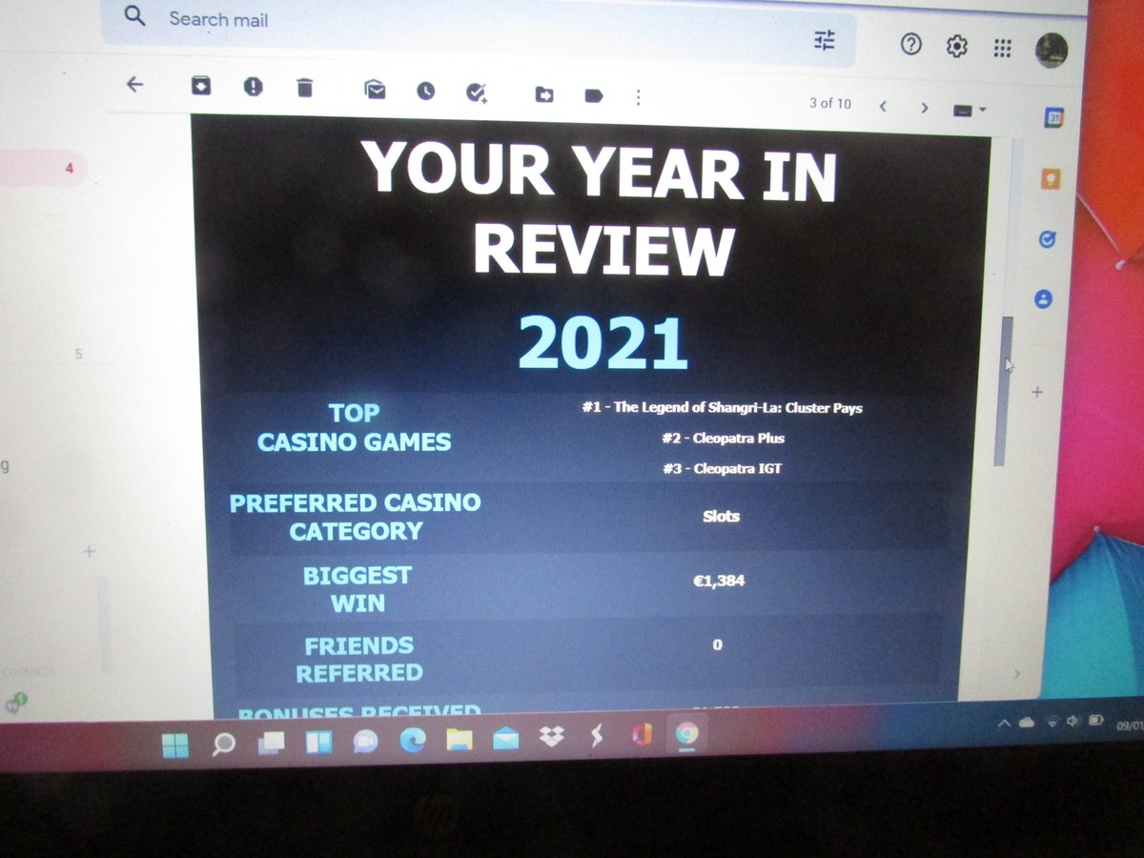Click 'PREFERRED CASINO CATEGORY' label
This screenshot has width=1144, height=858.
point(355,517)
